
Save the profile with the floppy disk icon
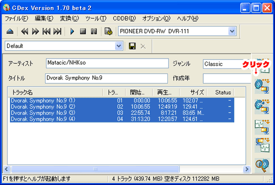point(132,46)
